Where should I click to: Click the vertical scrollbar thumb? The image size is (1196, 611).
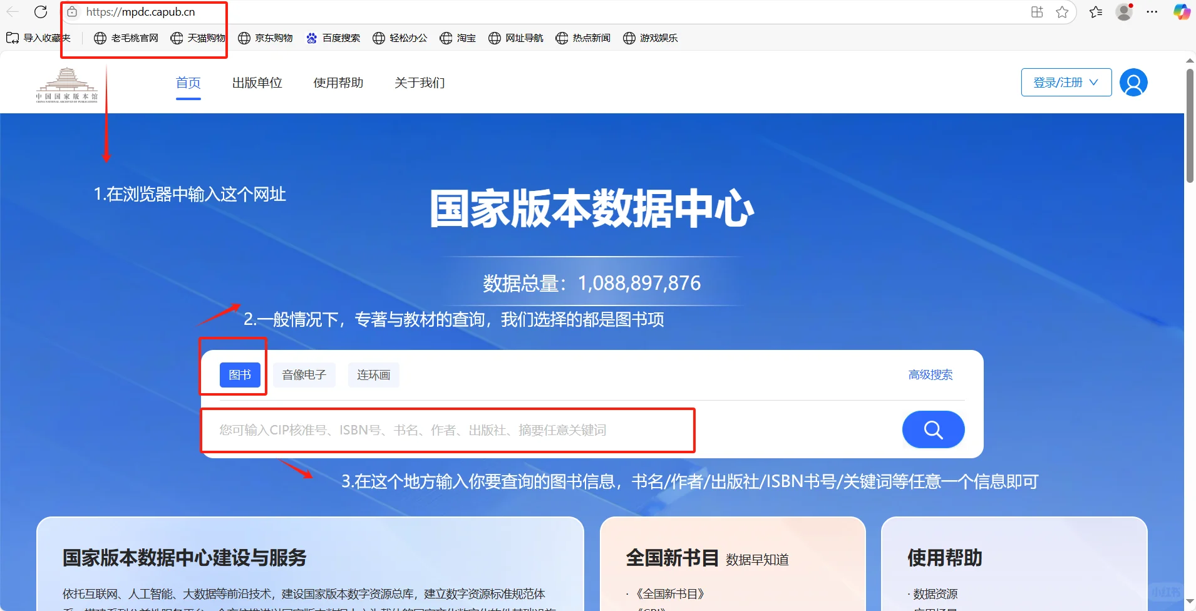1190,125
